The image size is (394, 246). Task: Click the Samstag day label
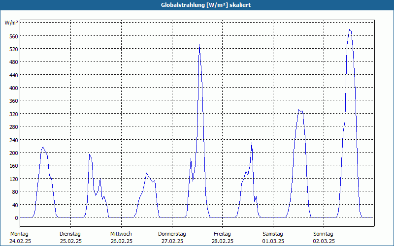pos(273,234)
